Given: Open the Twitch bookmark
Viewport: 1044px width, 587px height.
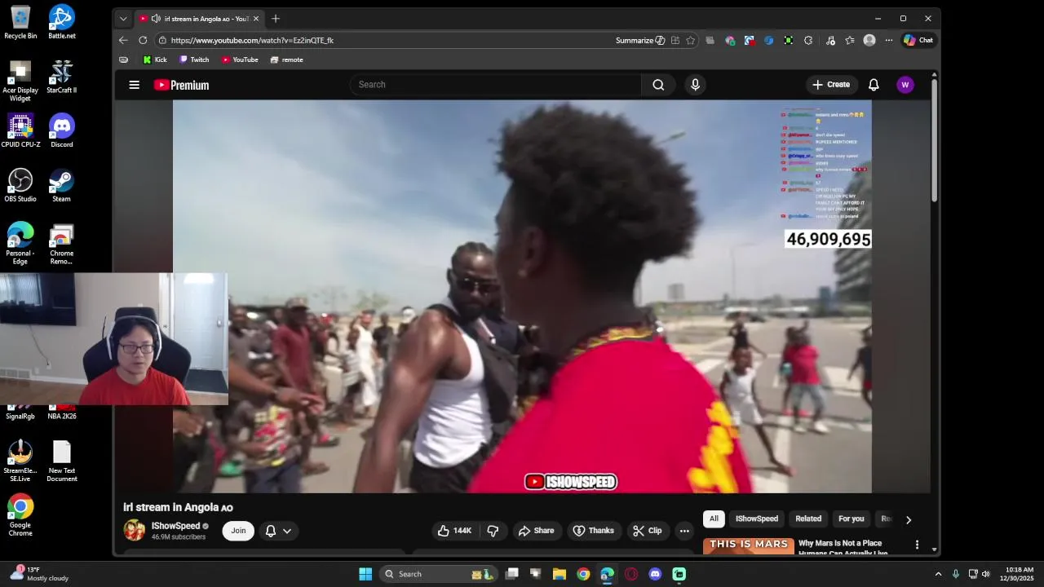Looking at the screenshot, I should pos(194,60).
